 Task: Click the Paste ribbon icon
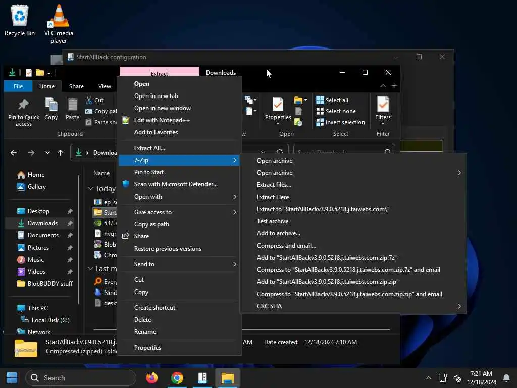[72, 109]
